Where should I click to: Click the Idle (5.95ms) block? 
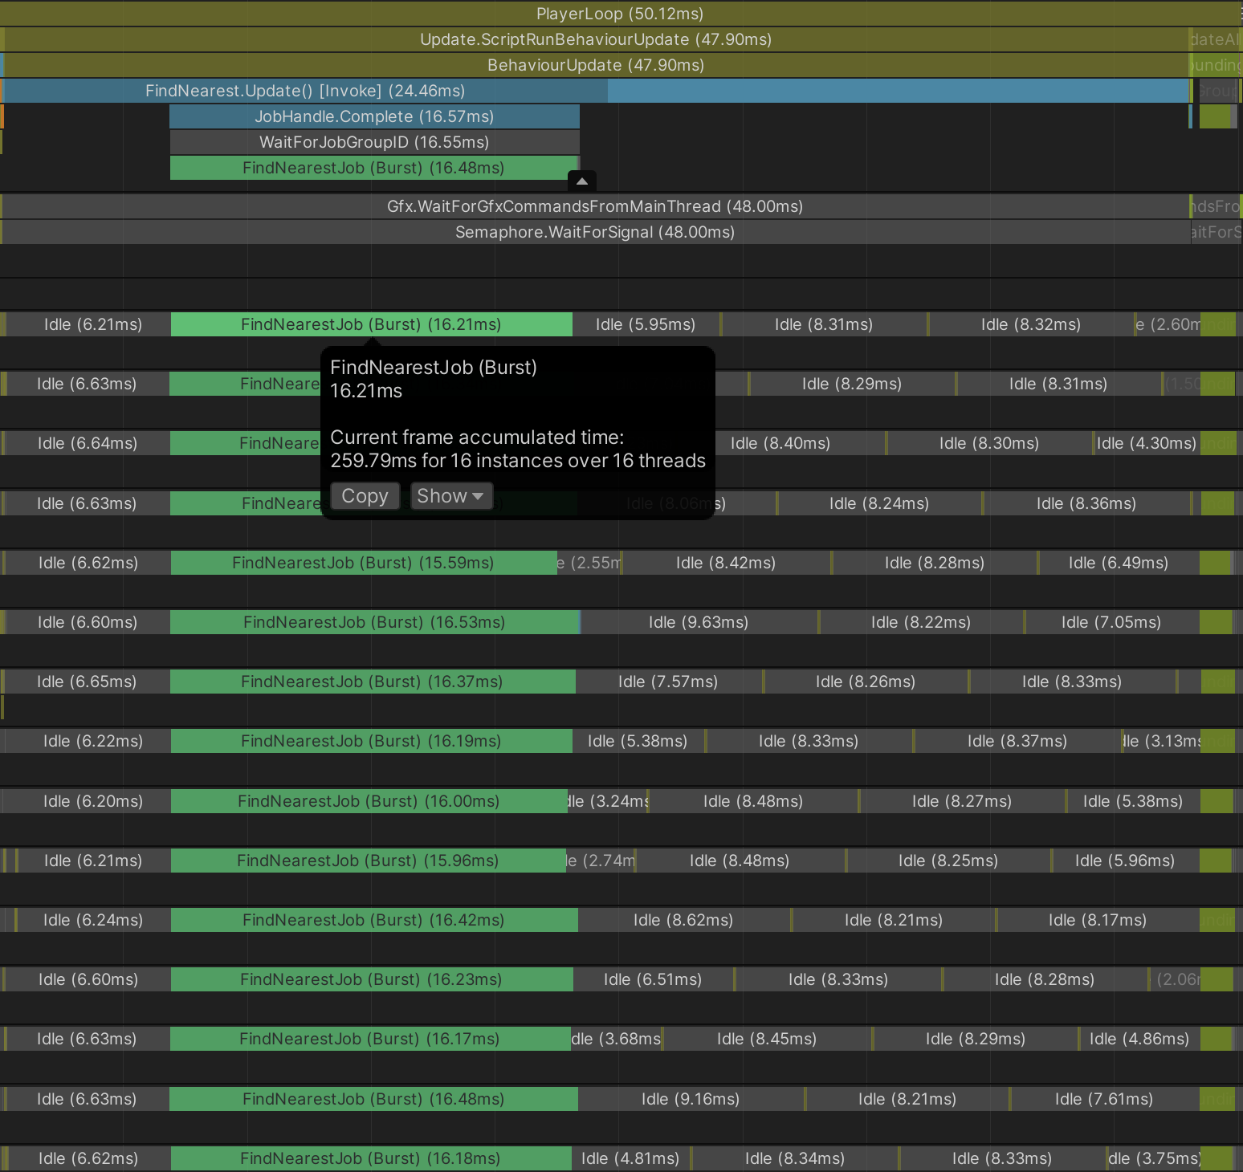646,324
